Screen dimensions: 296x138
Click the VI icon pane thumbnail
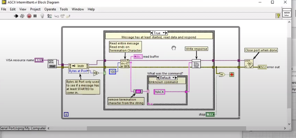[287, 13]
